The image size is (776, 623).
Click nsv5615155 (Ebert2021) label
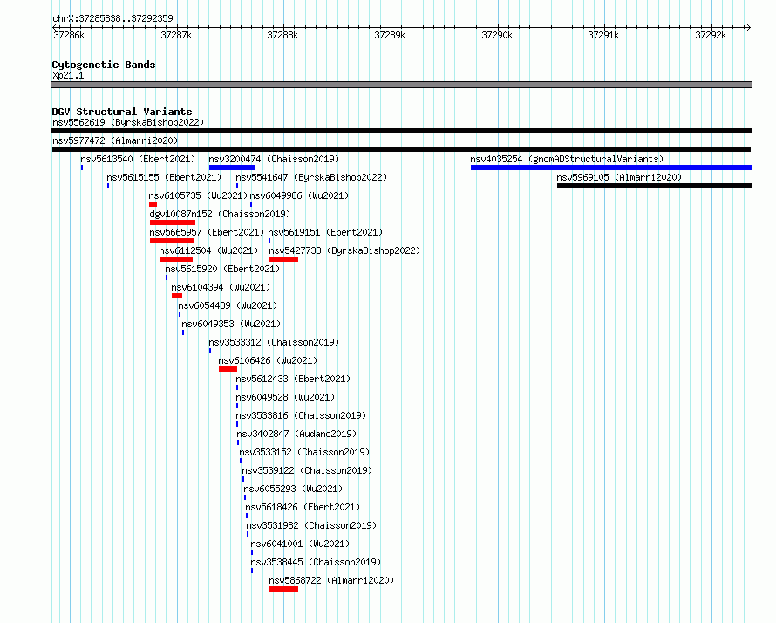[164, 177]
